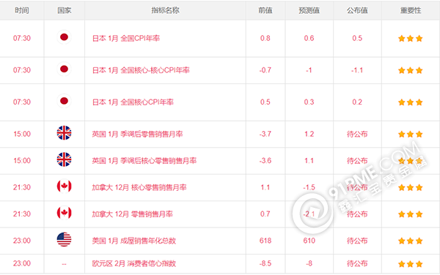
Task: Click importance stars for 欧元区 消费者信心指数
Action: [x=410, y=264]
